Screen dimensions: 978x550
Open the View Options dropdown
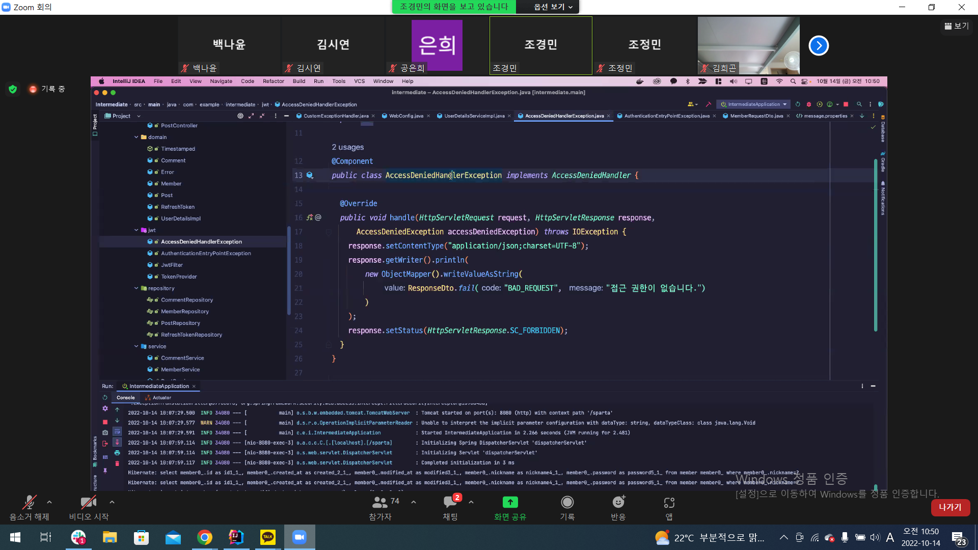click(553, 7)
